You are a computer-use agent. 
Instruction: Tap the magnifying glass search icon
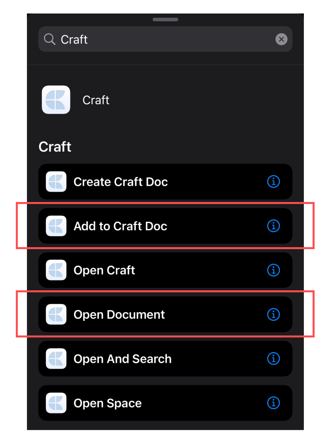pyautogui.click(x=49, y=39)
